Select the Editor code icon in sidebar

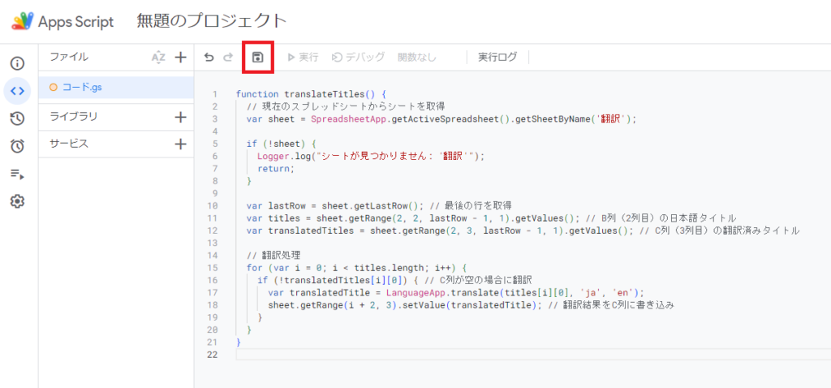(17, 91)
